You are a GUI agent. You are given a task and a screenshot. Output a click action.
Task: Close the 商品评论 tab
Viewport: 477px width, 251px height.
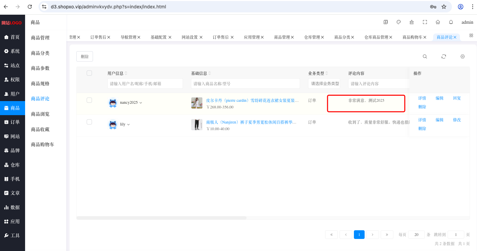pyautogui.click(x=455, y=37)
